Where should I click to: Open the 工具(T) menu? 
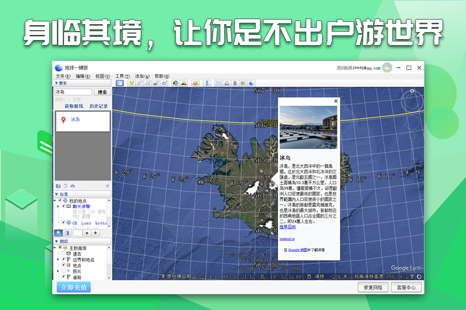(x=123, y=76)
